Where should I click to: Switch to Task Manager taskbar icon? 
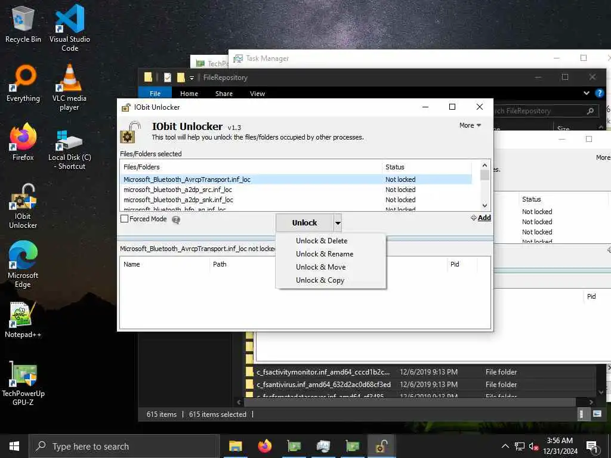pyautogui.click(x=323, y=446)
